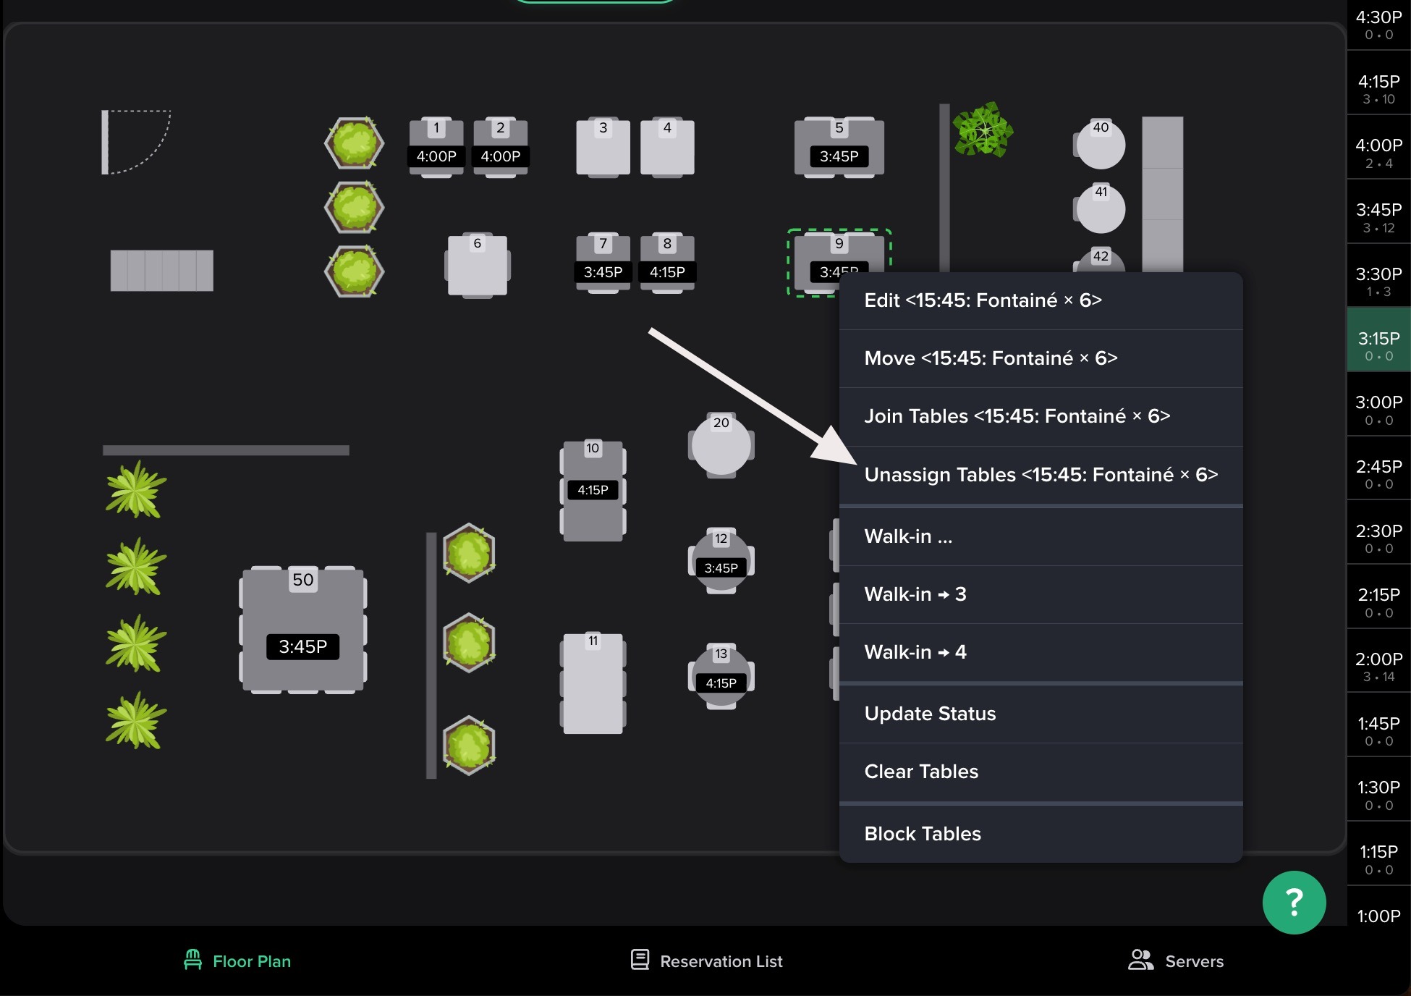The height and width of the screenshot is (996, 1411).
Task: Select long table 11
Action: point(593,683)
